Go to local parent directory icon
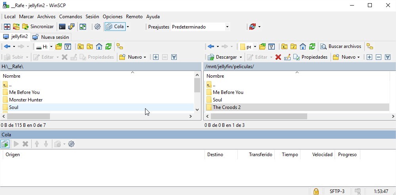Screen dimensions: 396x195 tap(80, 46)
